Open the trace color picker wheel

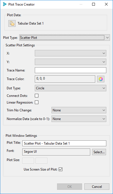(101, 79)
